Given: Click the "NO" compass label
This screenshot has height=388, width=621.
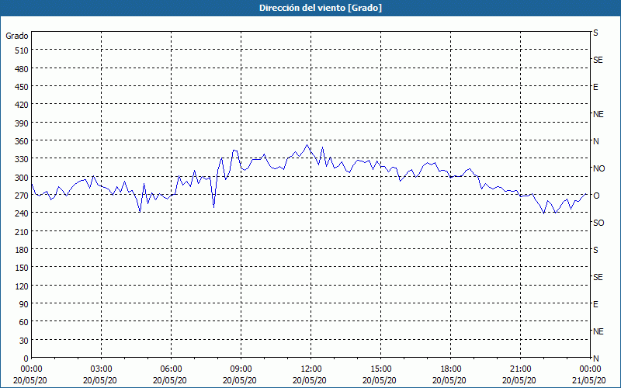Looking at the screenshot, I should pyautogui.click(x=598, y=168).
